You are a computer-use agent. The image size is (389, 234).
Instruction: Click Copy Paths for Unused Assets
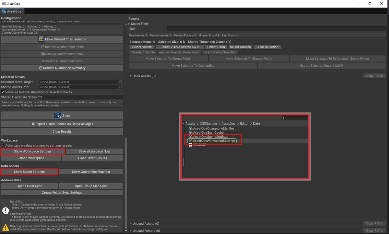tap(374, 223)
